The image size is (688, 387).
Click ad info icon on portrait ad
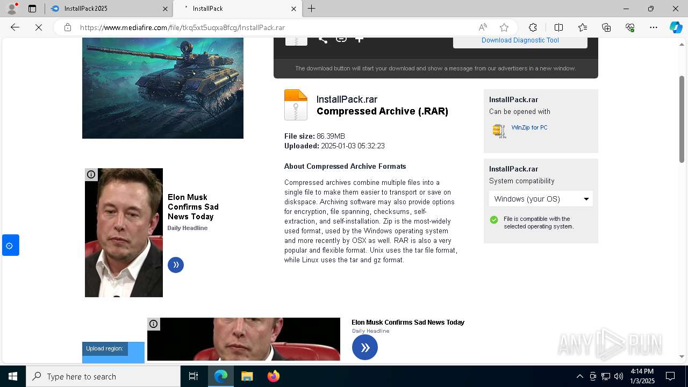point(91,174)
